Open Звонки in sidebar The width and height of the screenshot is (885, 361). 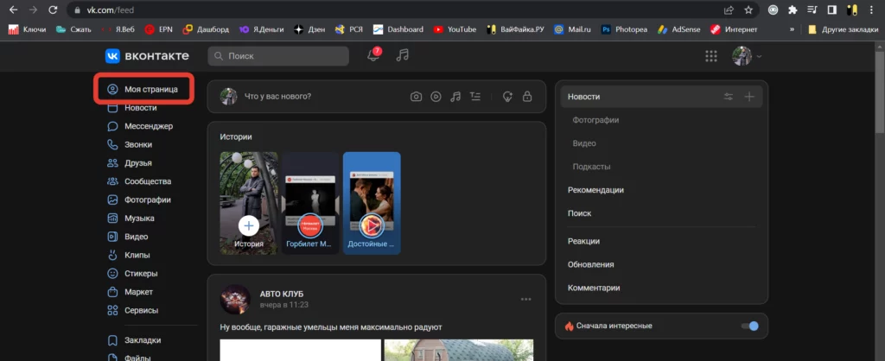point(130,144)
